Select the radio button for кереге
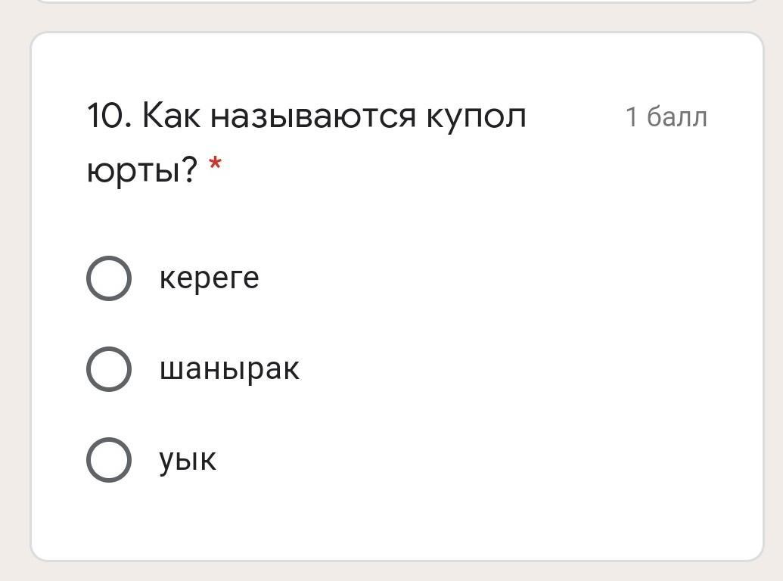This screenshot has width=783, height=581. tap(108, 278)
